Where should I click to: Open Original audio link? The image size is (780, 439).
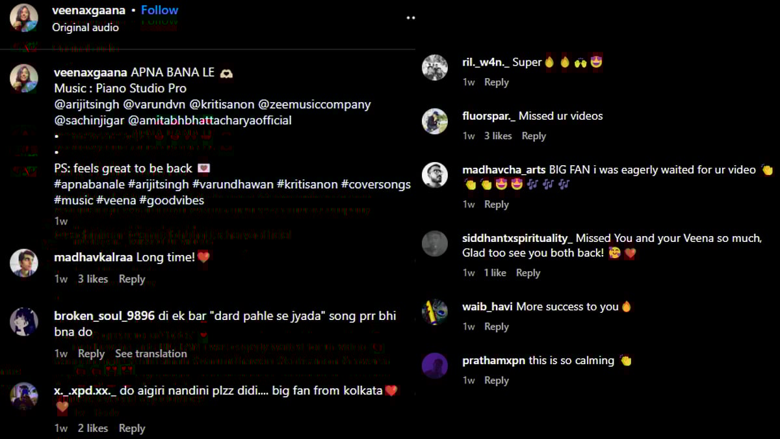click(86, 27)
